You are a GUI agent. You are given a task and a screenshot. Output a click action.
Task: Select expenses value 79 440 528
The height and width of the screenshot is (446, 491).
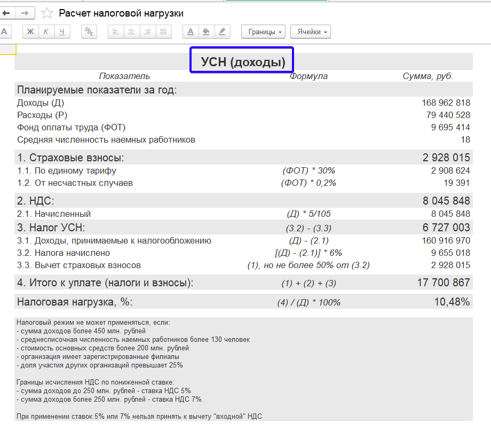click(448, 115)
